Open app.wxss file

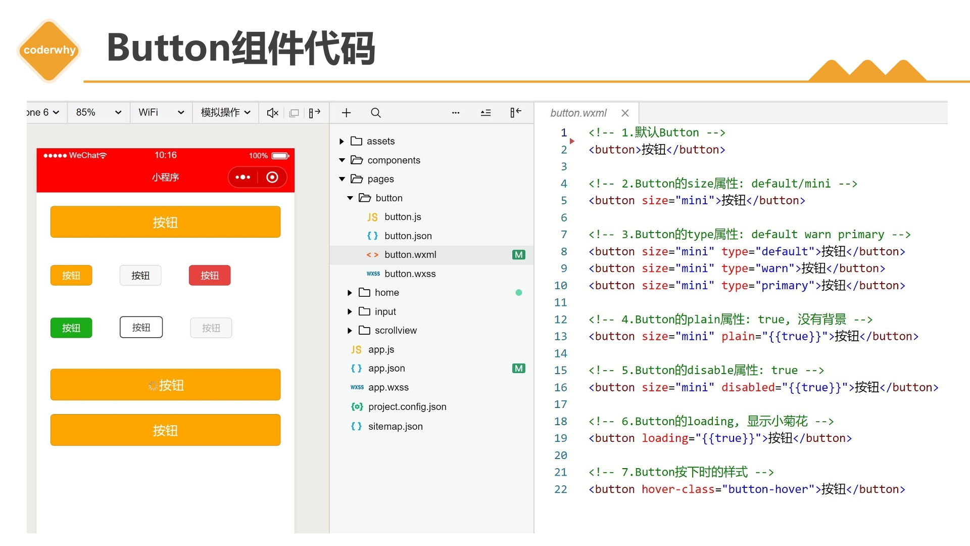pos(432,387)
